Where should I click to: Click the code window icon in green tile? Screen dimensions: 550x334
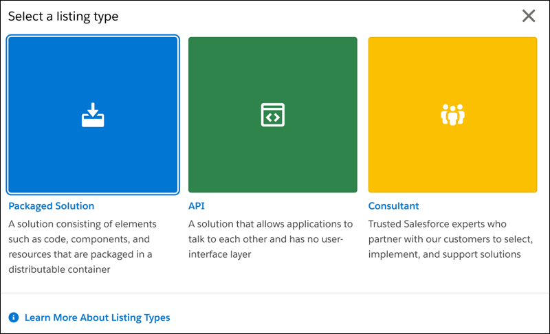point(272,115)
